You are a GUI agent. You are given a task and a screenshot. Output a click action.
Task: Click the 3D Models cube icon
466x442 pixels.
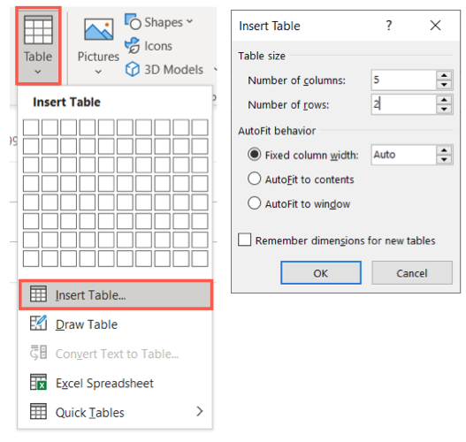(133, 69)
